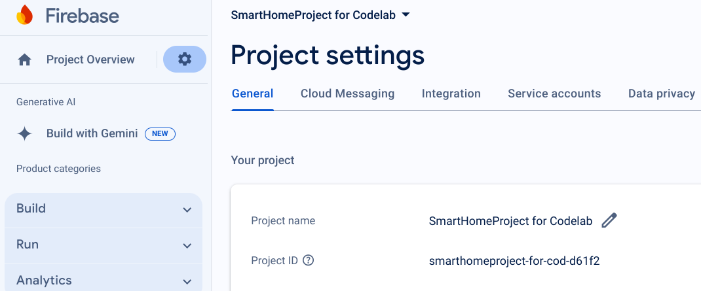The height and width of the screenshot is (291, 701).
Task: Open the settings gear icon
Action: 185,60
